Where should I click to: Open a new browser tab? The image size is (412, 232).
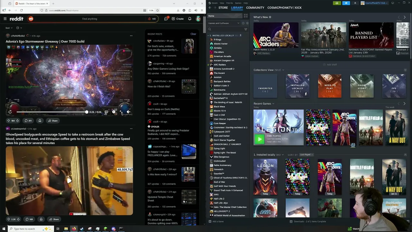(x=53, y=4)
